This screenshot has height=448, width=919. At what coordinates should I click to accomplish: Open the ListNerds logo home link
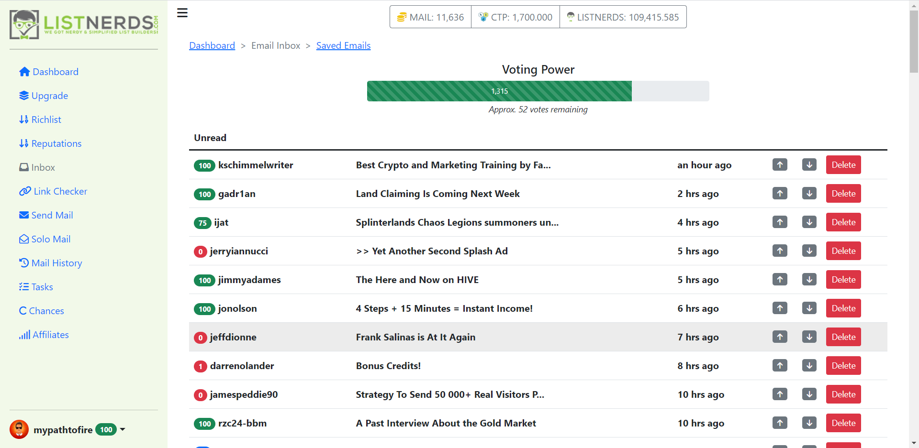click(84, 24)
